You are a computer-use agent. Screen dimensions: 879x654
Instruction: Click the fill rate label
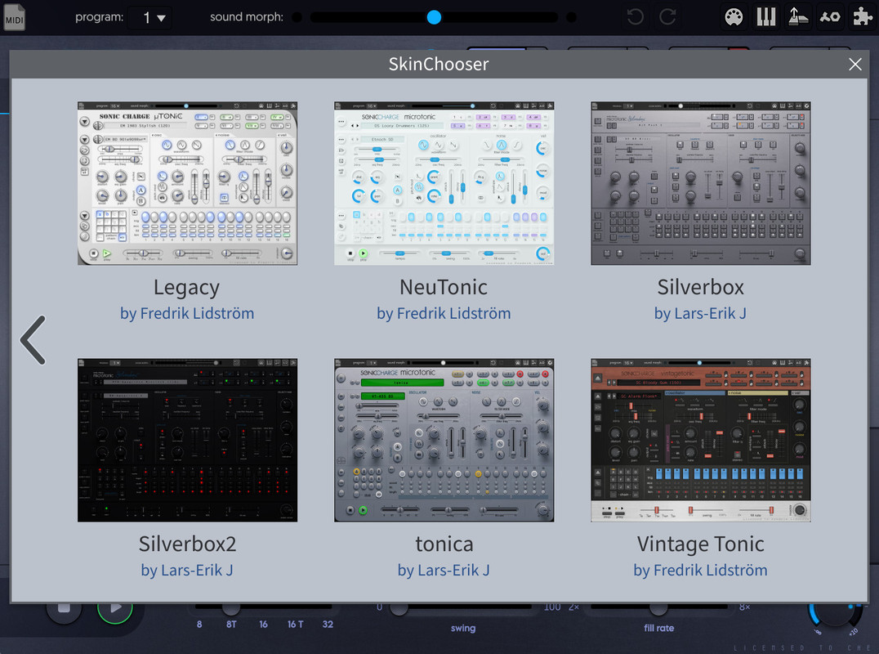pyautogui.click(x=658, y=628)
